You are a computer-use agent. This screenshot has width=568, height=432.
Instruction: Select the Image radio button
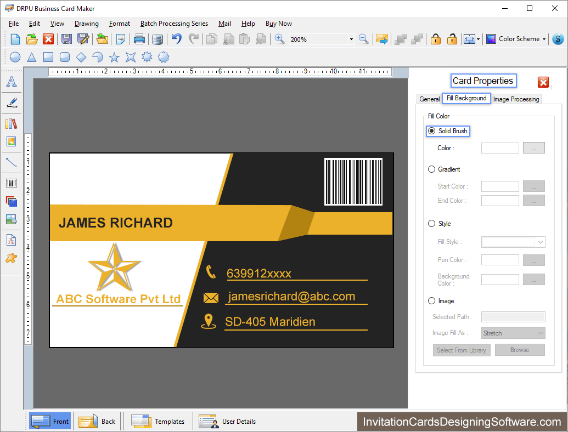431,301
